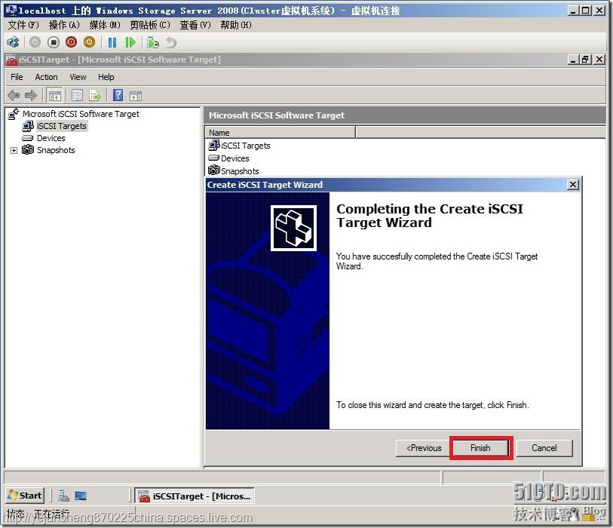Click the green Reset/Resume play icon

[130, 42]
